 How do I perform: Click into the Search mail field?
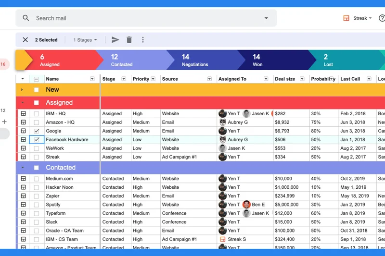click(146, 18)
